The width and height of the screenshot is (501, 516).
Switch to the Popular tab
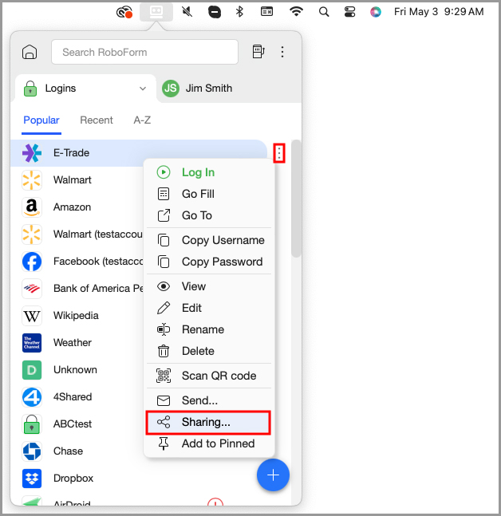coord(41,120)
